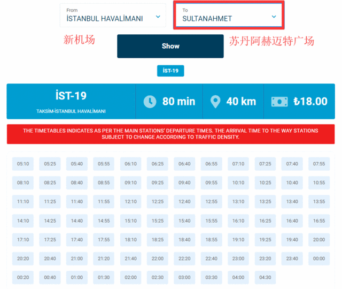This screenshot has width=342, height=289.
Task: Click the red timetable warning banner
Action: coord(170,134)
